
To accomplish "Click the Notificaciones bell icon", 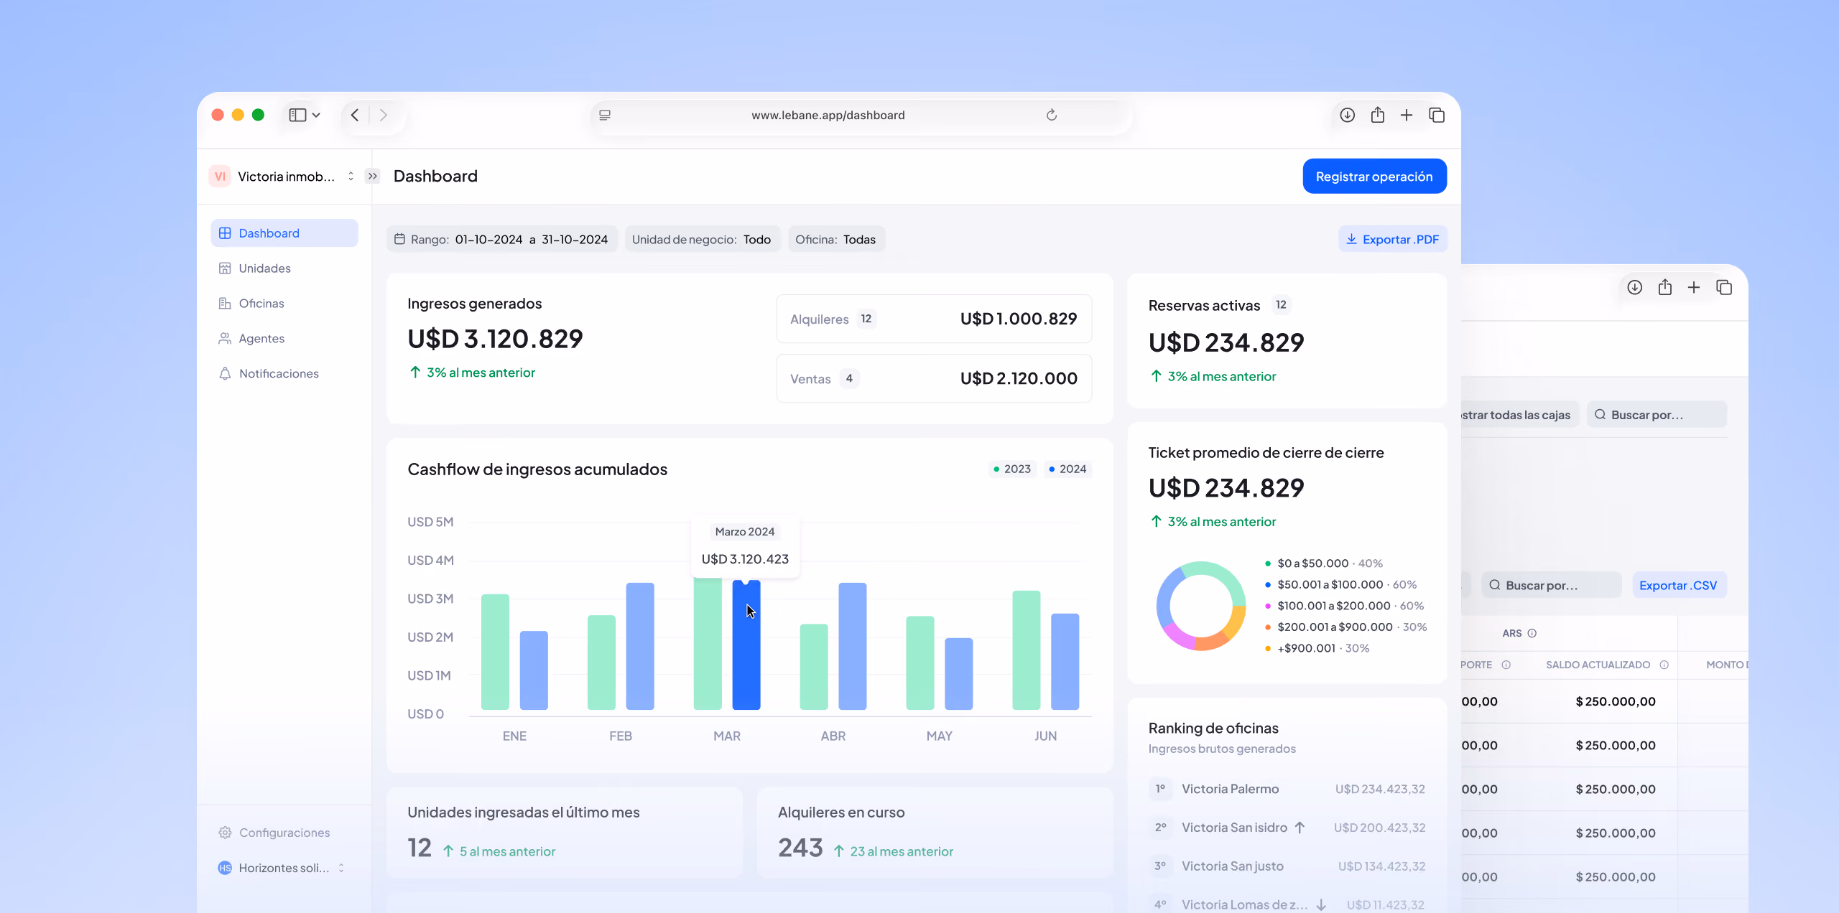I will pyautogui.click(x=225, y=374).
